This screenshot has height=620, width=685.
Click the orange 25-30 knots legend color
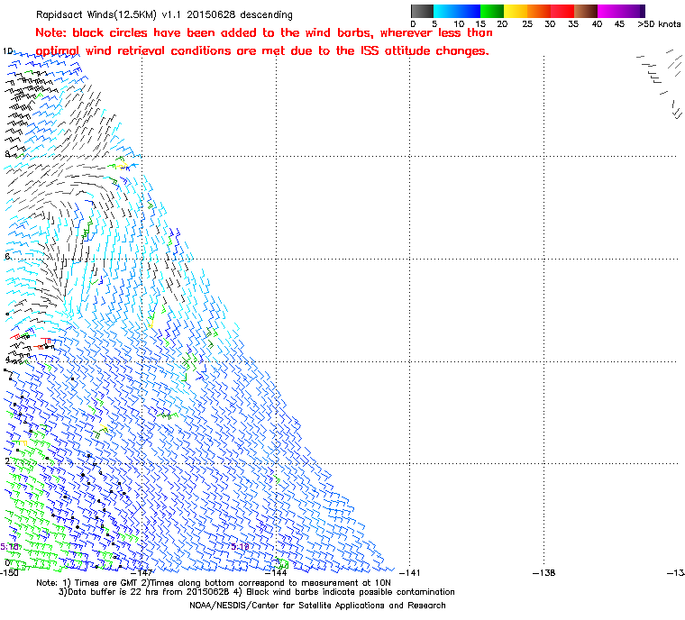point(539,11)
